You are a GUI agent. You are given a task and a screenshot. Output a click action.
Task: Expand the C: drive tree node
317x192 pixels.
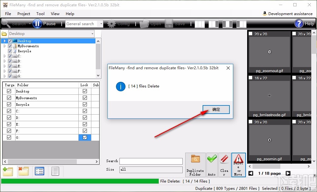pos(5,56)
